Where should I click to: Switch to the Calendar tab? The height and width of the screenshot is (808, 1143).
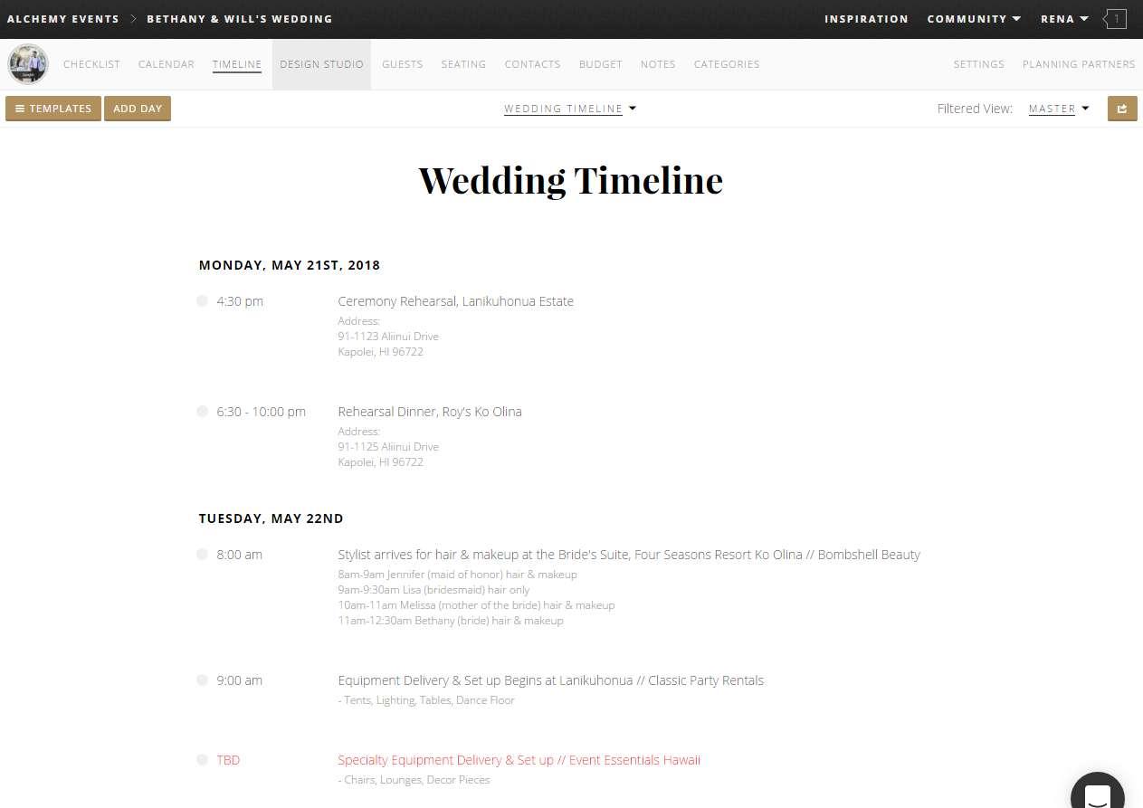click(167, 64)
